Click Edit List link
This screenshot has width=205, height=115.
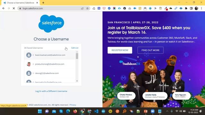click(x=75, y=48)
